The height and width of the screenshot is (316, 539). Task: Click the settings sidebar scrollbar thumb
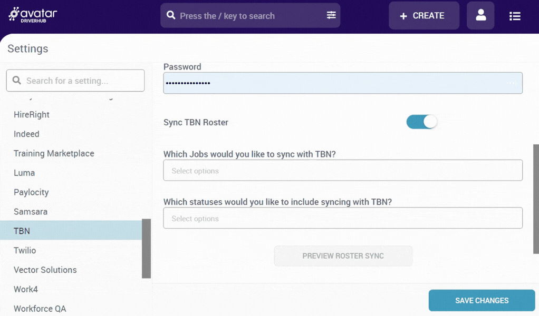point(147,249)
